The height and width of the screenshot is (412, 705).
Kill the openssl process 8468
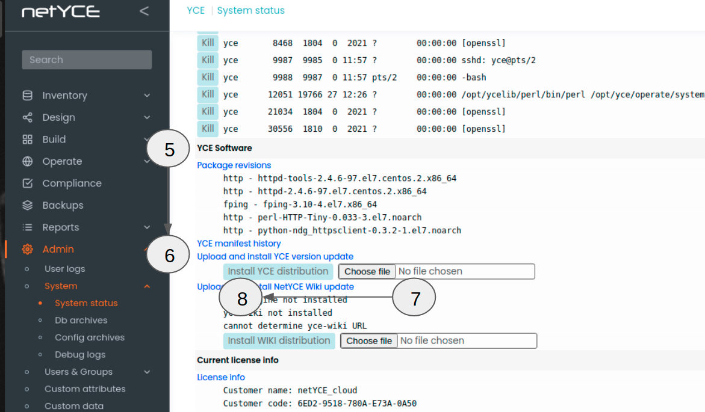coord(208,43)
